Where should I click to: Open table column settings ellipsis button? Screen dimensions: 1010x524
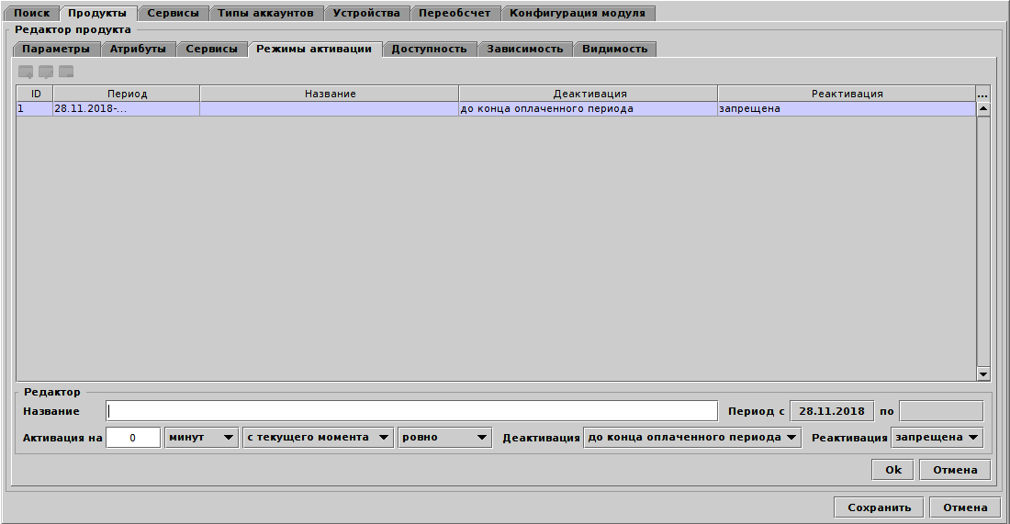tap(982, 94)
